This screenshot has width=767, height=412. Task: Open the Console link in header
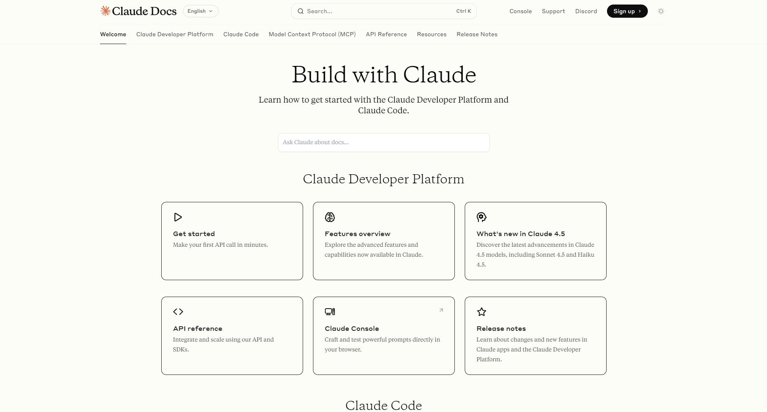pyautogui.click(x=520, y=11)
